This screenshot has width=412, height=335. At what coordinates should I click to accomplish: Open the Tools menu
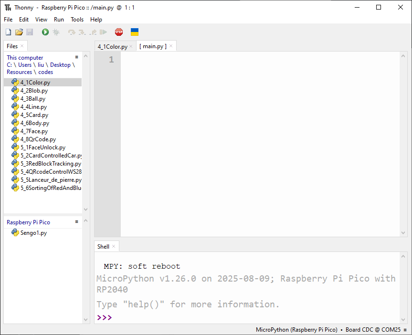point(77,20)
